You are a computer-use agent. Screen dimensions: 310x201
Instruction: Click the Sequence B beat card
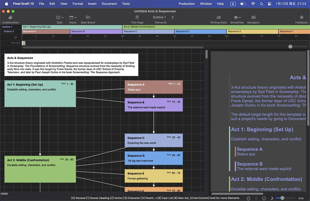coord(153,105)
